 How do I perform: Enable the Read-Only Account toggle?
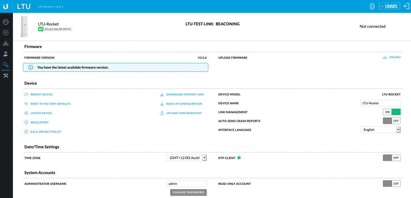pos(392,184)
